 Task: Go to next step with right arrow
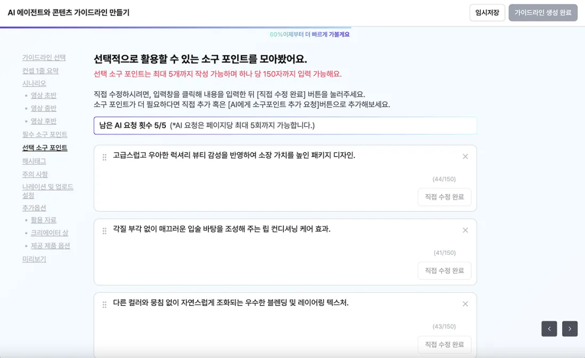point(570,329)
